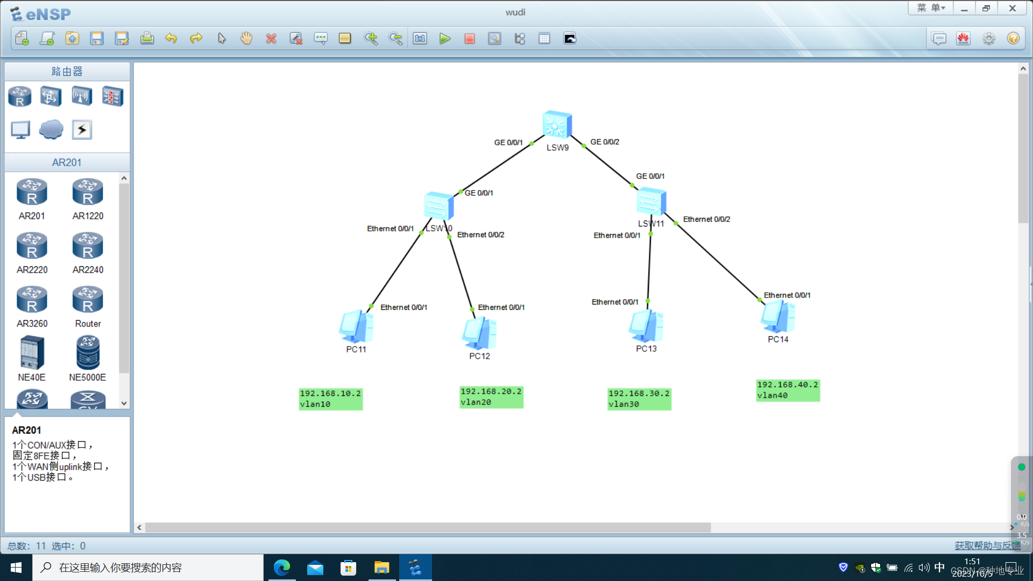Click the save topology floppy icon

[x=97, y=39]
